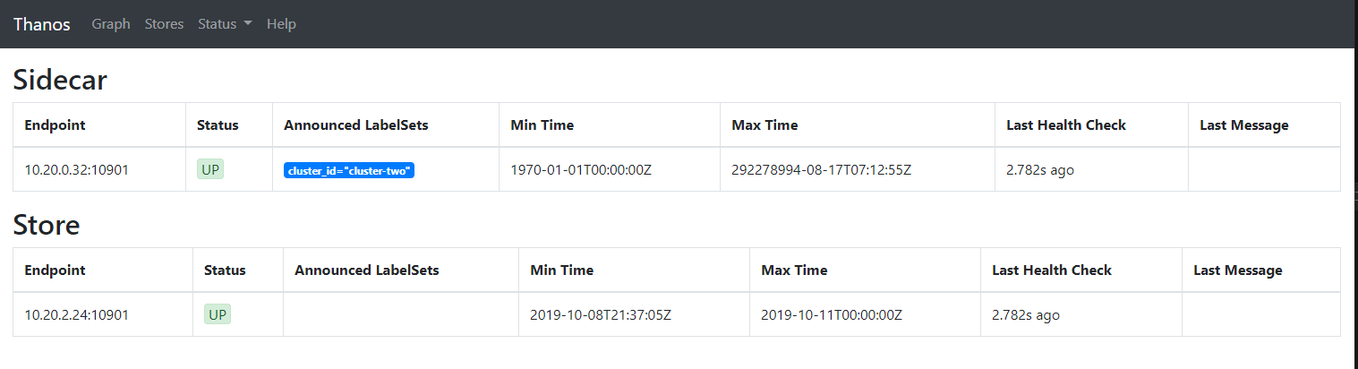The image size is (1358, 369).
Task: Expand the Status dropdown menu
Action: pyautogui.click(x=225, y=24)
